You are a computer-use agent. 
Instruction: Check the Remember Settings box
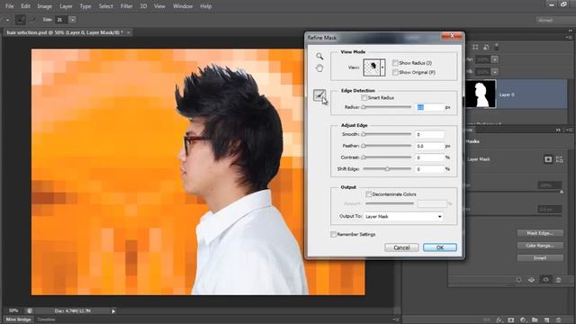coord(334,234)
